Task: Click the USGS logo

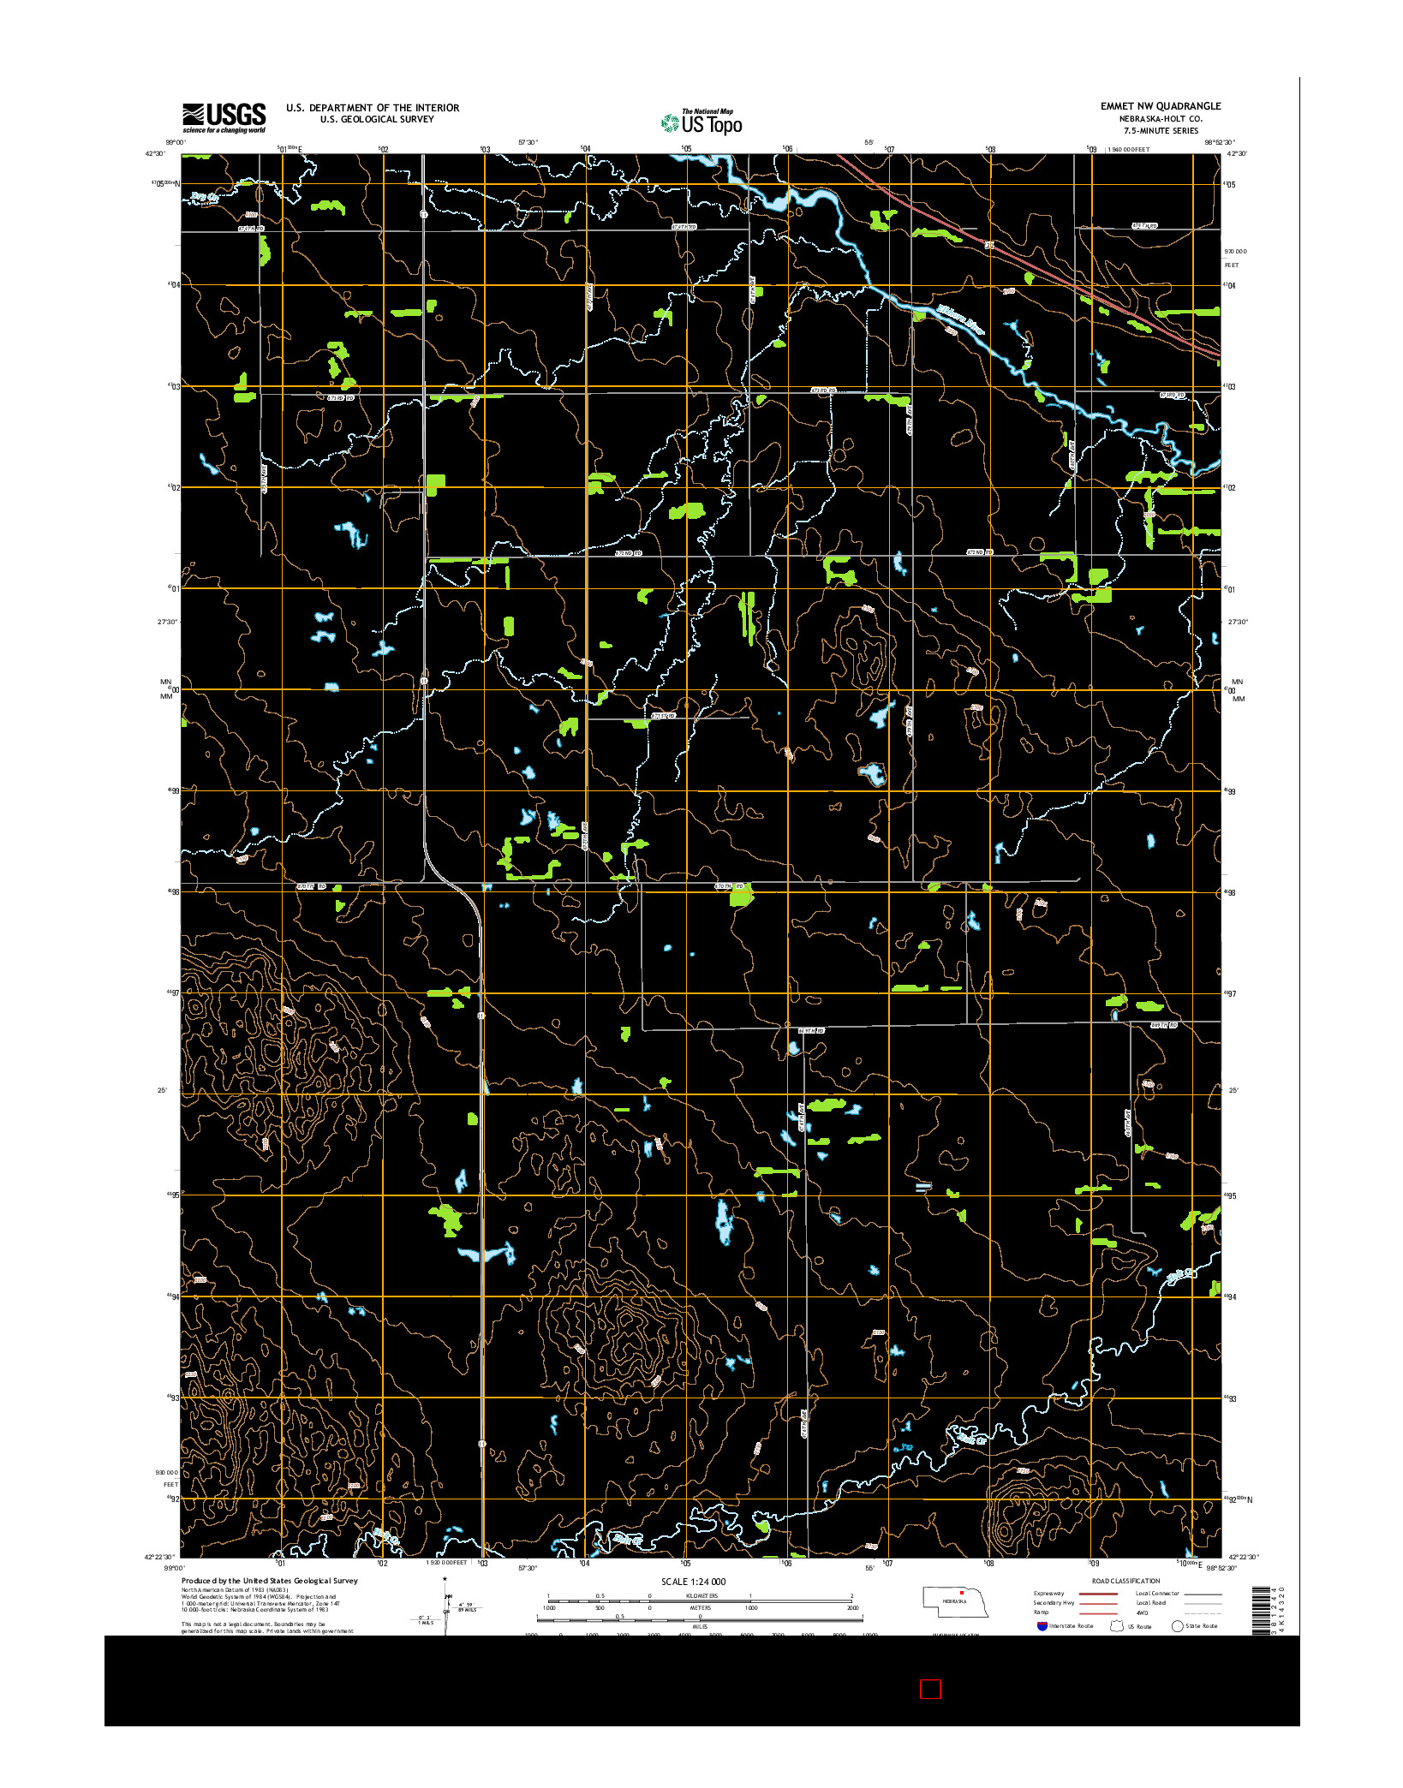Action: point(224,118)
